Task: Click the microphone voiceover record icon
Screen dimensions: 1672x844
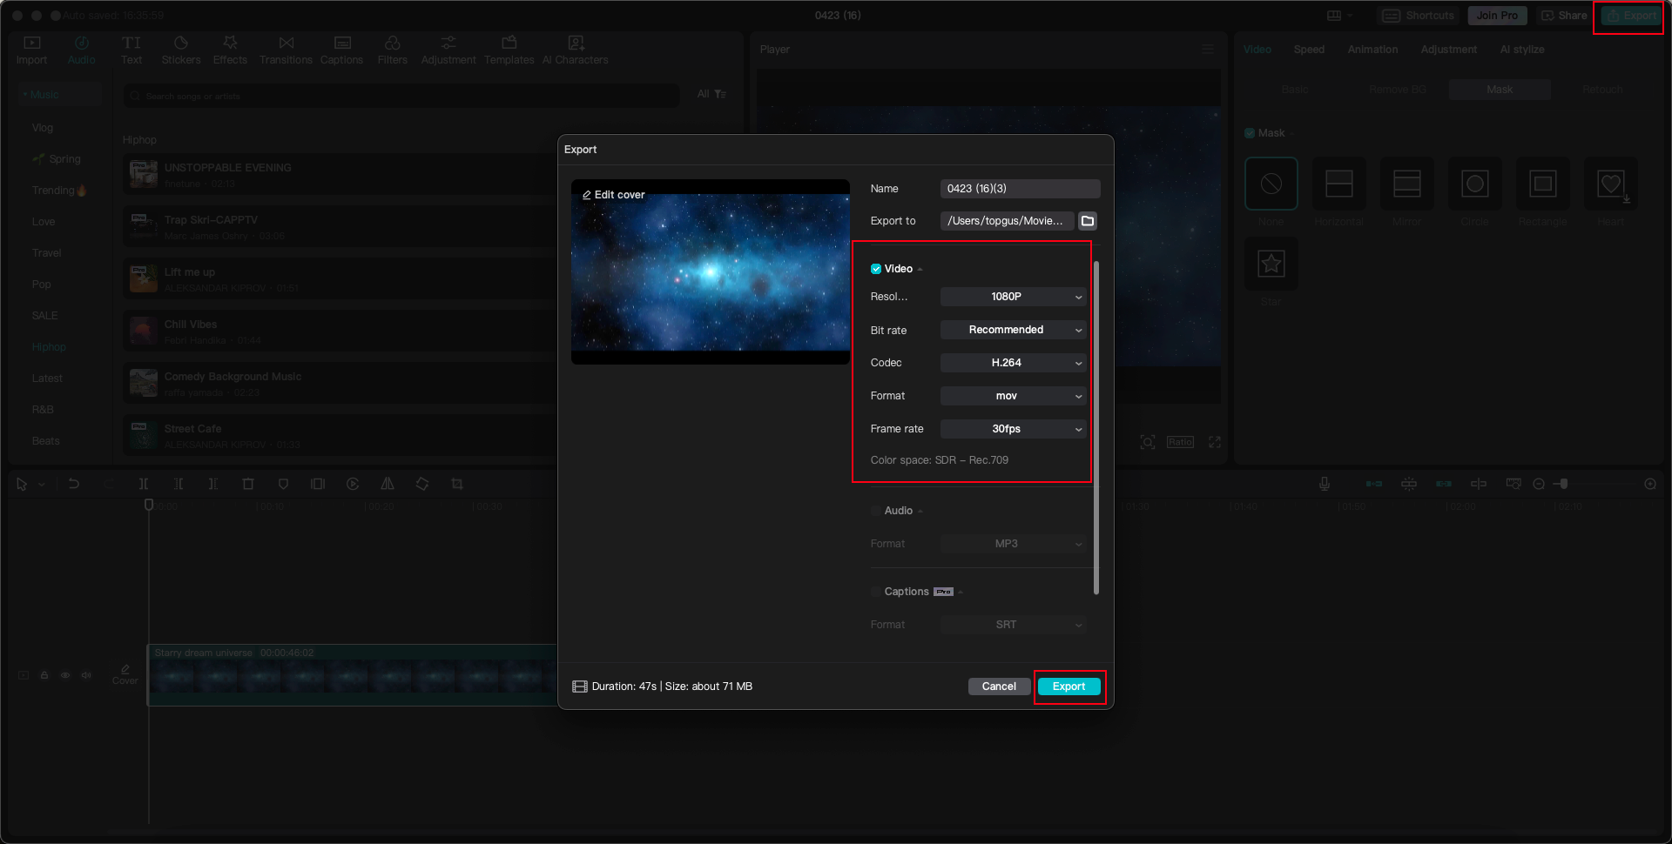Action: point(1325,484)
